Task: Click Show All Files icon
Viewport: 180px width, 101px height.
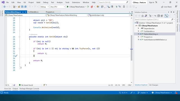Action: [162, 16]
